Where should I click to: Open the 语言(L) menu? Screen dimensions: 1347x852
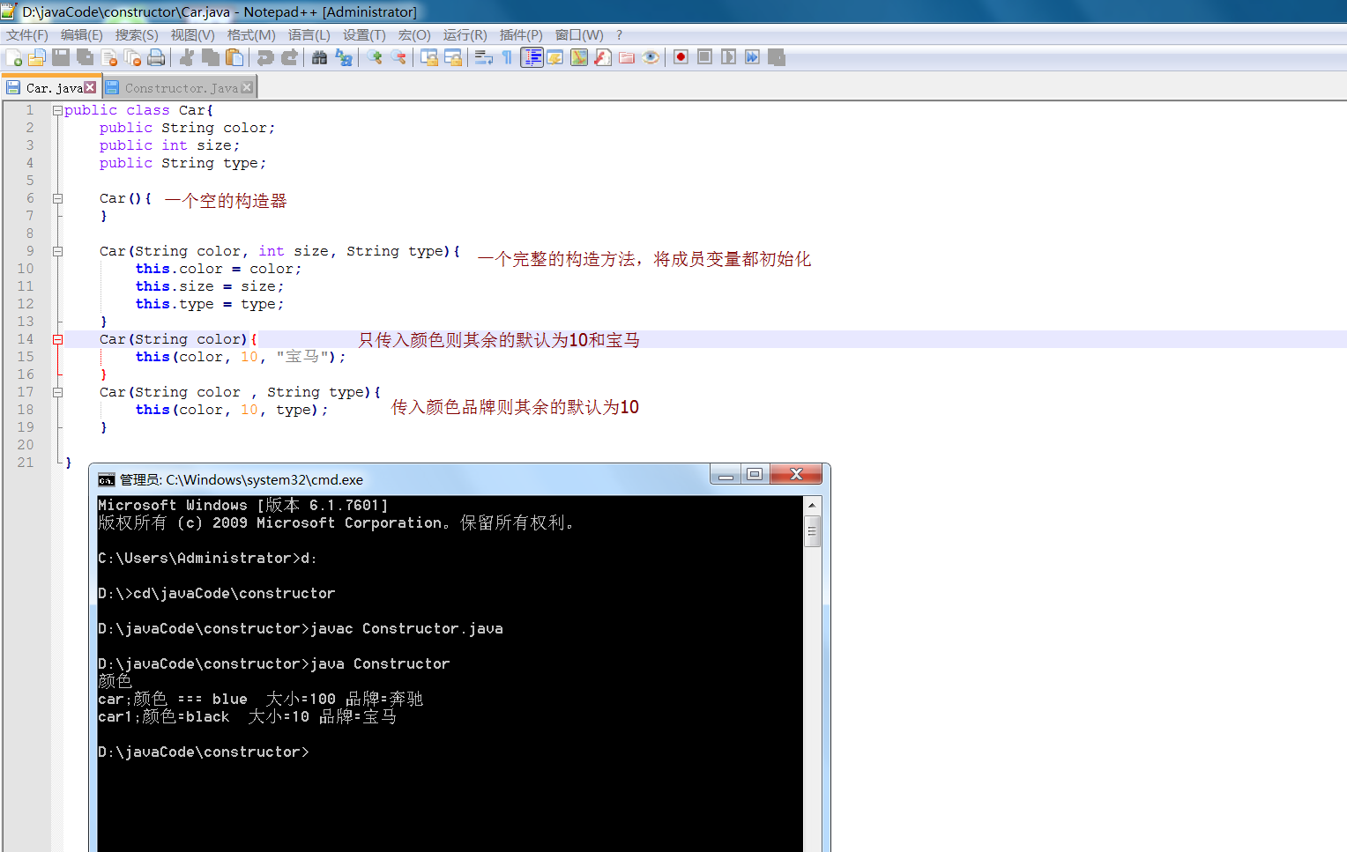pos(309,35)
